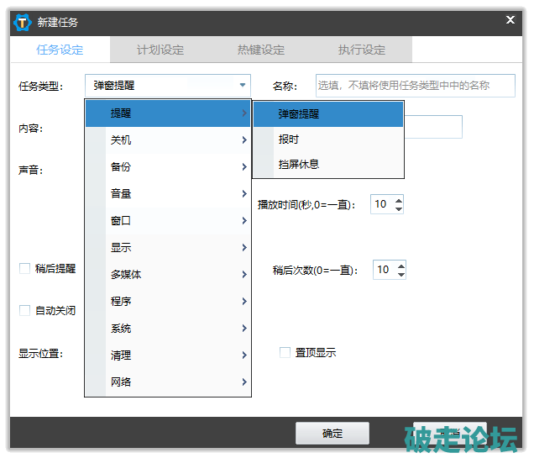
Task: Increase 播放时间 with up arrow
Action: (399, 200)
